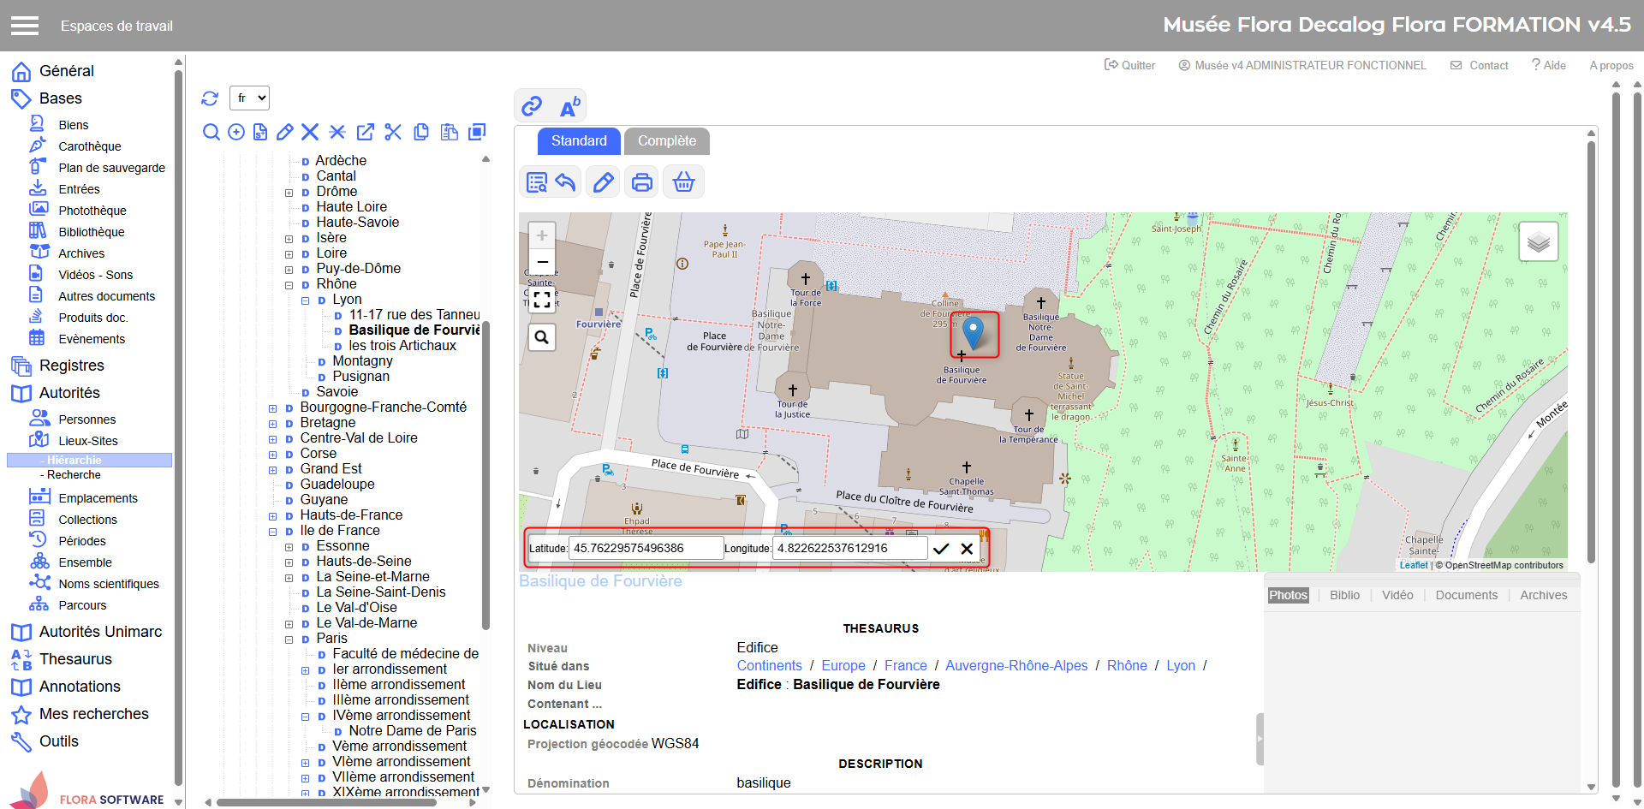Click the Latitude input field

[646, 549]
